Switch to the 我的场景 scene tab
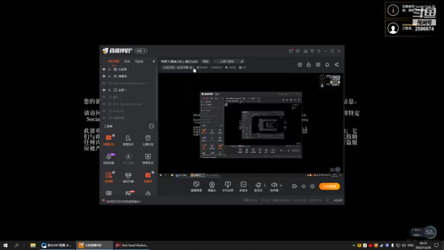Viewport: 444px width, 250px height. click(x=114, y=61)
